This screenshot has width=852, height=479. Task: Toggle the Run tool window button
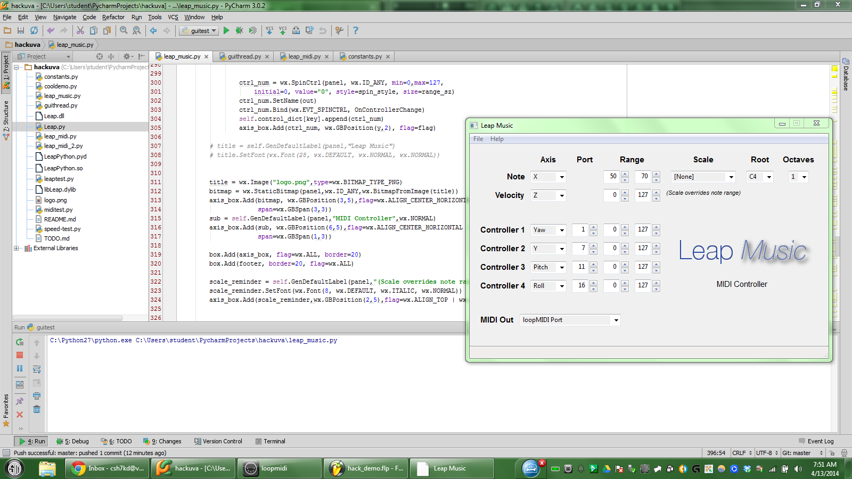click(x=32, y=441)
